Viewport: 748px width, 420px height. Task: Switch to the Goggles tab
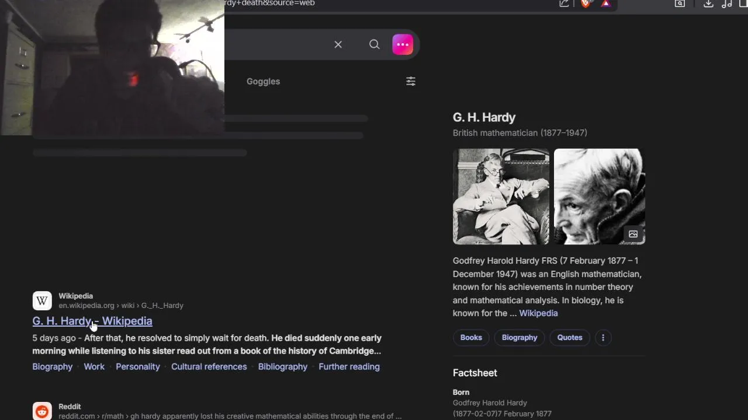click(263, 81)
